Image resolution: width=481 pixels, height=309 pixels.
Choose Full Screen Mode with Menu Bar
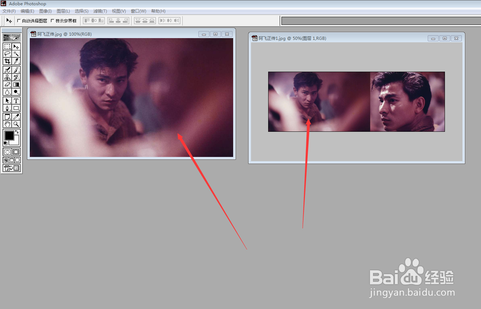(12, 160)
